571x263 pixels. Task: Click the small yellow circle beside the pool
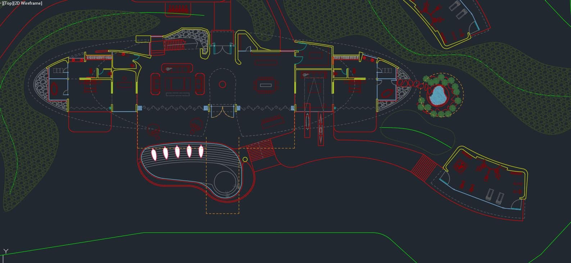pyautogui.click(x=245, y=159)
